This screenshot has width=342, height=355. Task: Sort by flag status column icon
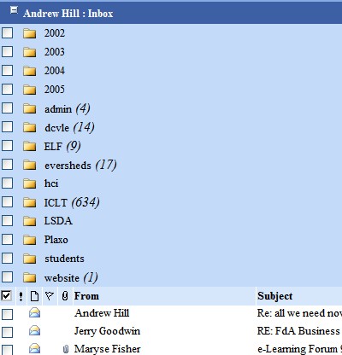[50, 296]
